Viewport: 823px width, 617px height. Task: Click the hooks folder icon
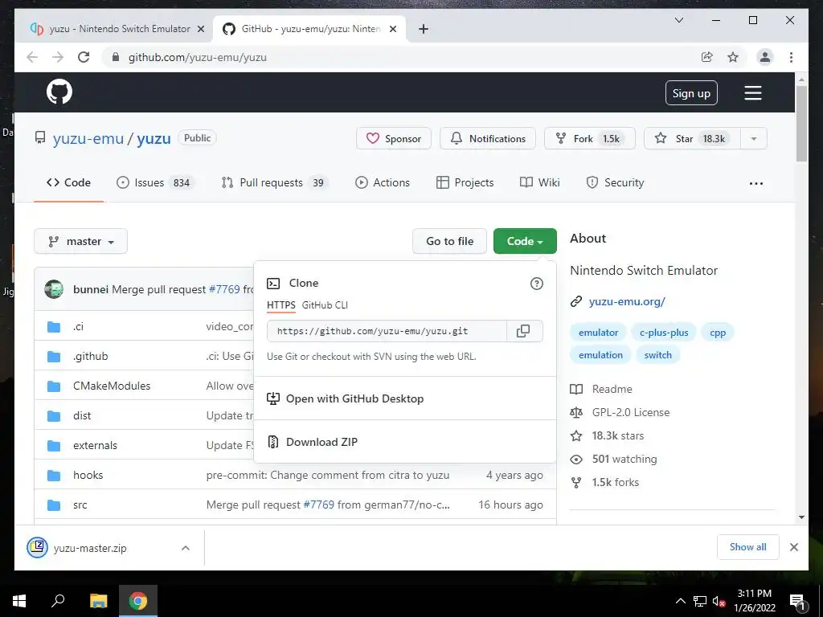[54, 476]
